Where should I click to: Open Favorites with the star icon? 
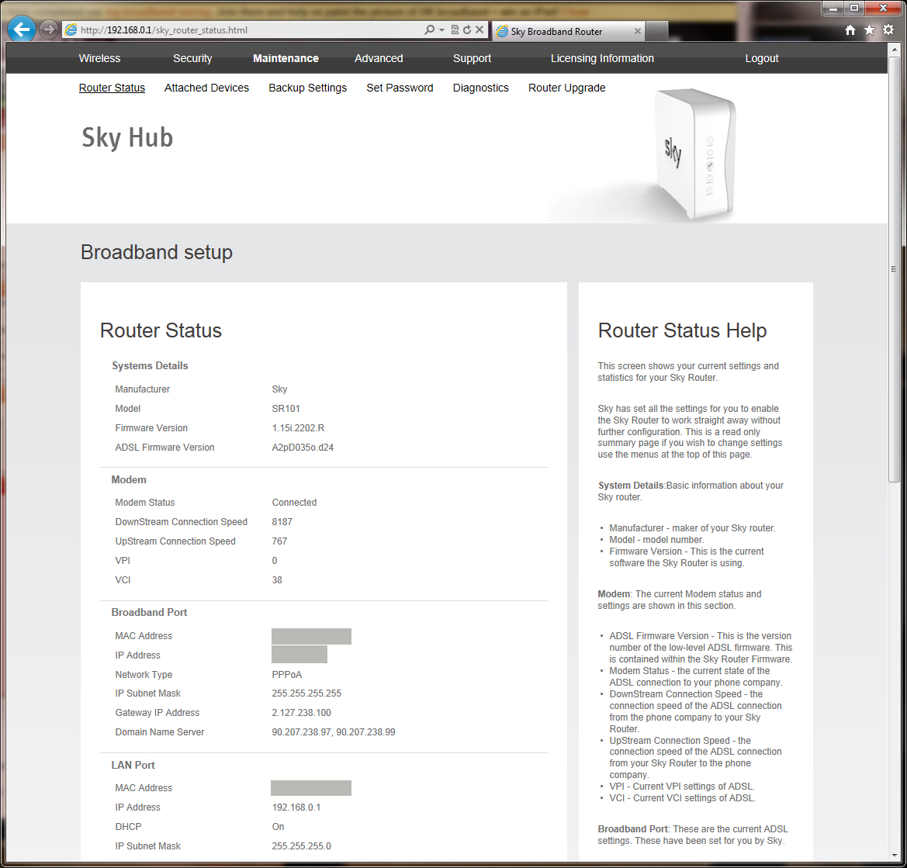pyautogui.click(x=869, y=29)
